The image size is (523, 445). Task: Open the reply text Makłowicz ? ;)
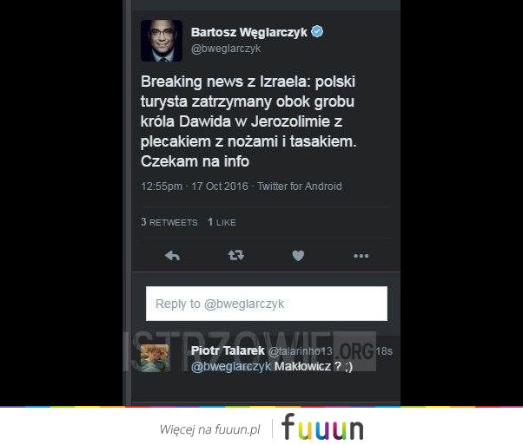click(x=314, y=366)
